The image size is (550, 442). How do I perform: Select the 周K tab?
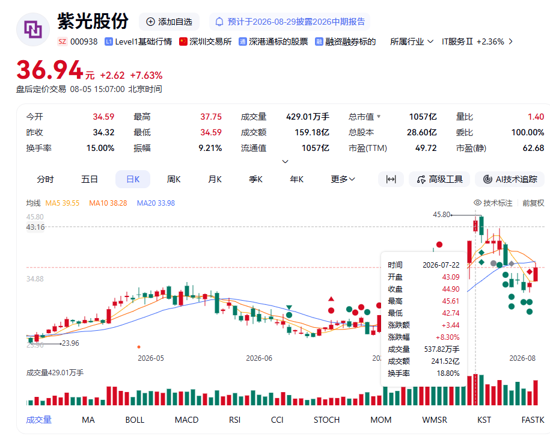coord(174,179)
